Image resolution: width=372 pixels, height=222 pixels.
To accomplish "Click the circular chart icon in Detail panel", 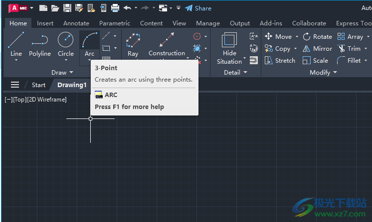I will 254,48.
